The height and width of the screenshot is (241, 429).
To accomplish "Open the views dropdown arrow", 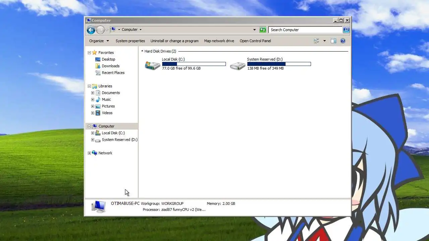I will [324, 41].
